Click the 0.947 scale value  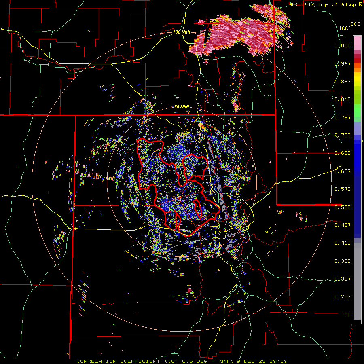(343, 63)
